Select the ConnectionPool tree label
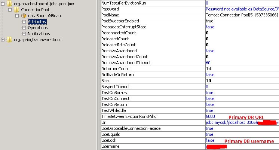Image resolution: width=279 pixels, height=150 pixels. pos(35,10)
